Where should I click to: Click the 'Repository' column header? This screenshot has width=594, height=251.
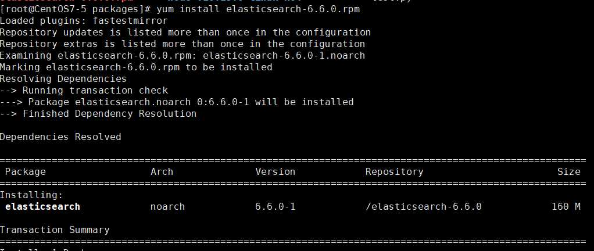tap(394, 172)
